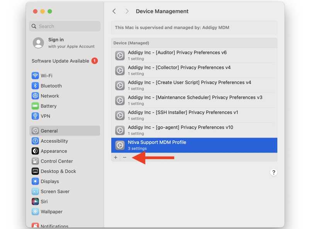Viewport: 309px width, 229px height.
Task: Select the SSH Installer Privacy Preferences v1
Action: pos(194,115)
